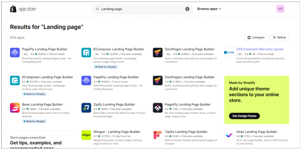This screenshot has width=302, height=150.
Task: Click the Get Design Packs button
Action: (x=244, y=116)
